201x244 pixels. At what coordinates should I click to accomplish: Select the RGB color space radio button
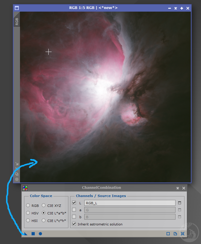[x=28, y=205]
